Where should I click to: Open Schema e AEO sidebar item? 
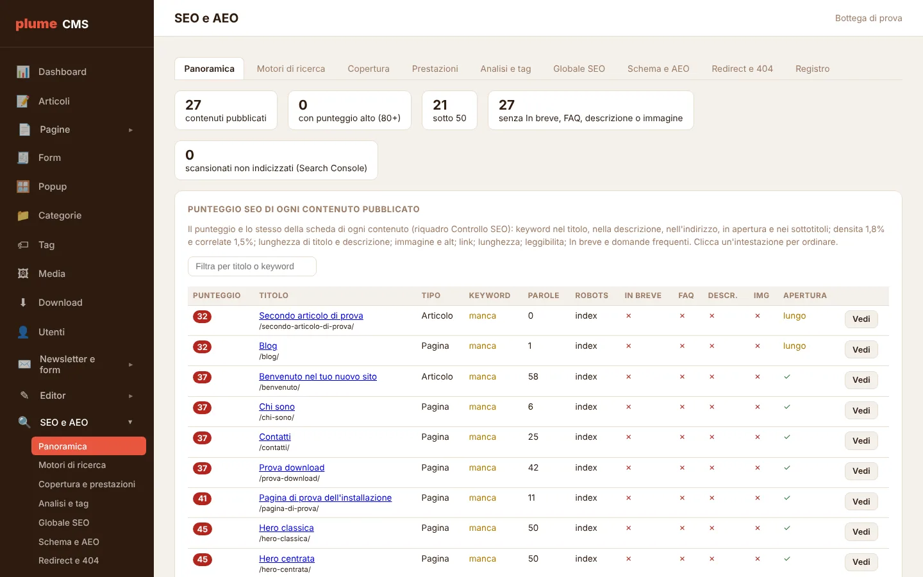coord(88,542)
